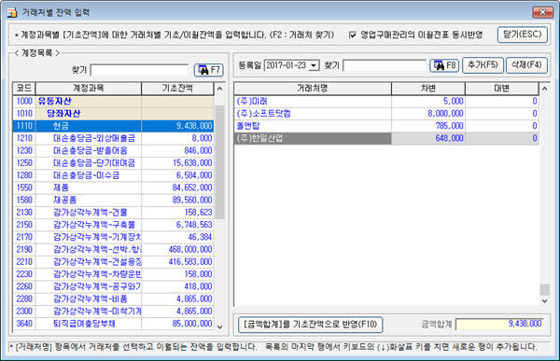
Task: Select the 1110 현금 account row
Action: 113,126
